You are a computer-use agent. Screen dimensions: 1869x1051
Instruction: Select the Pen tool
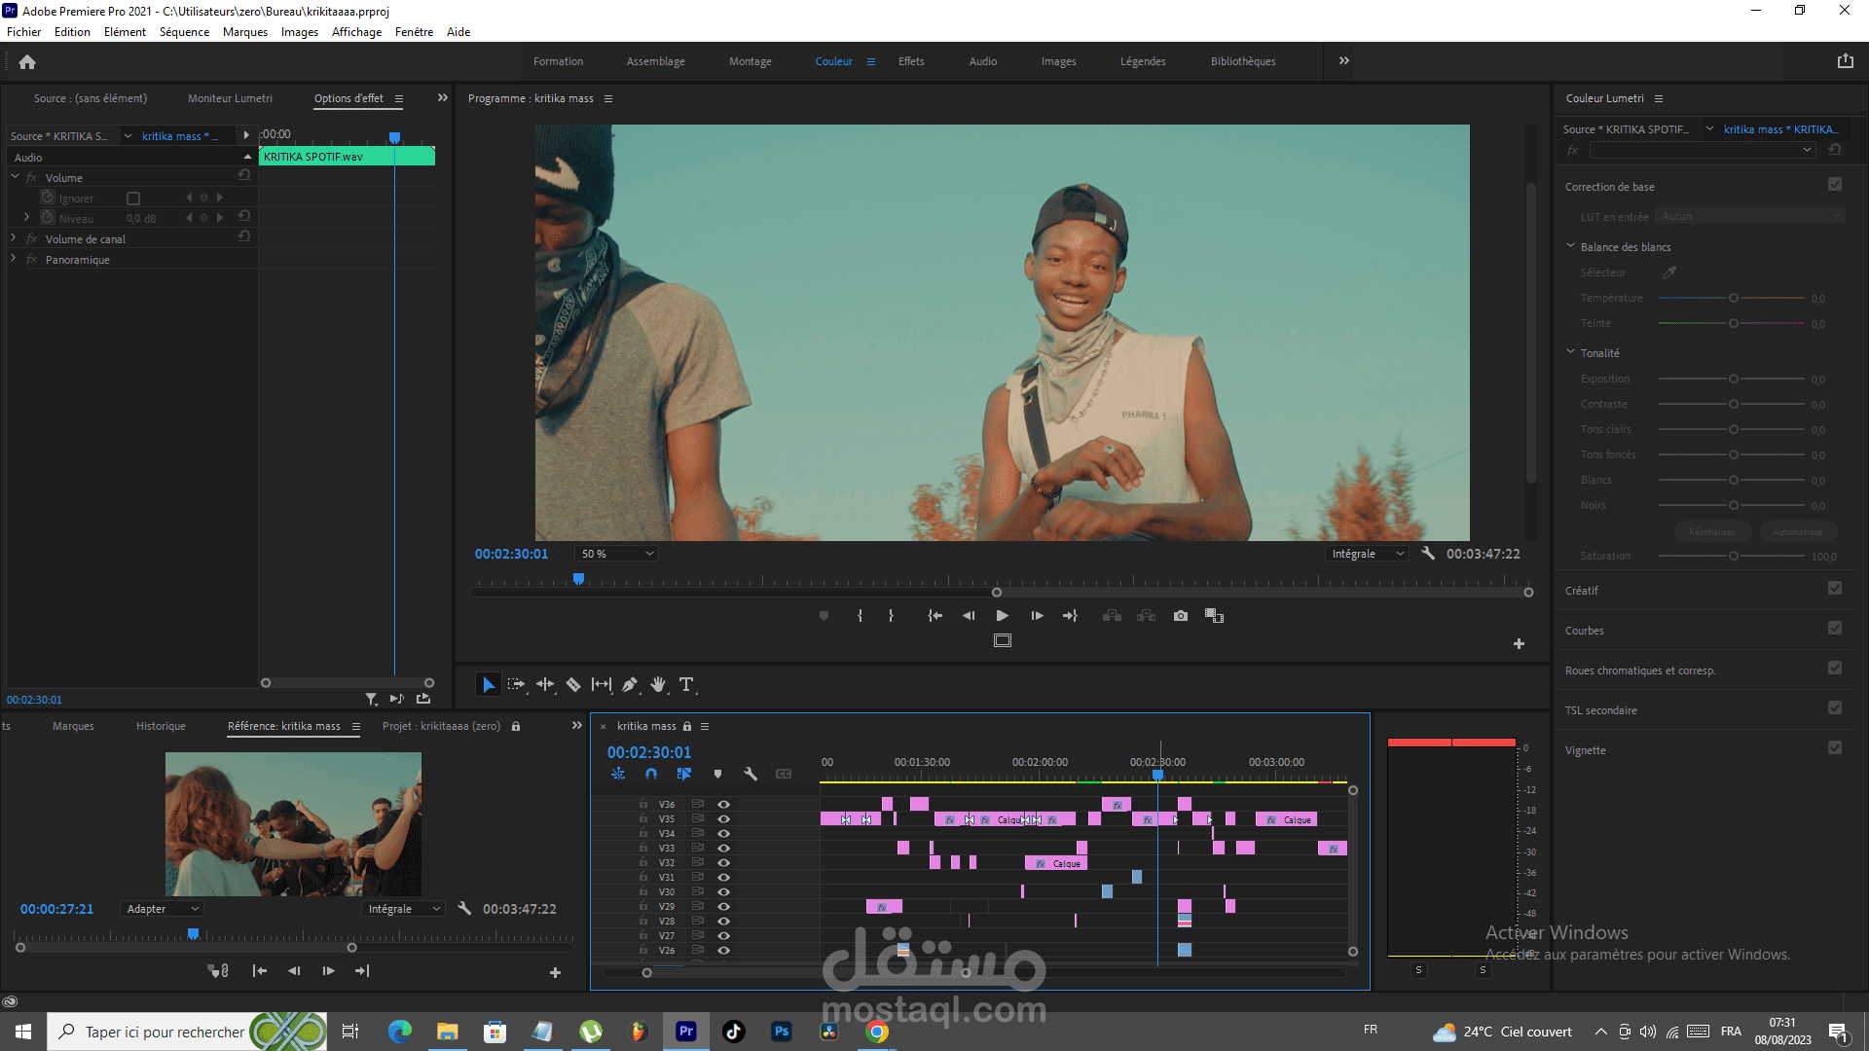630,685
